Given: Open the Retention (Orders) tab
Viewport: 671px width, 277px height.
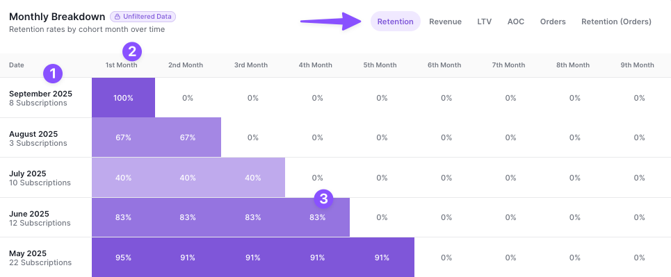Looking at the screenshot, I should tap(616, 22).
